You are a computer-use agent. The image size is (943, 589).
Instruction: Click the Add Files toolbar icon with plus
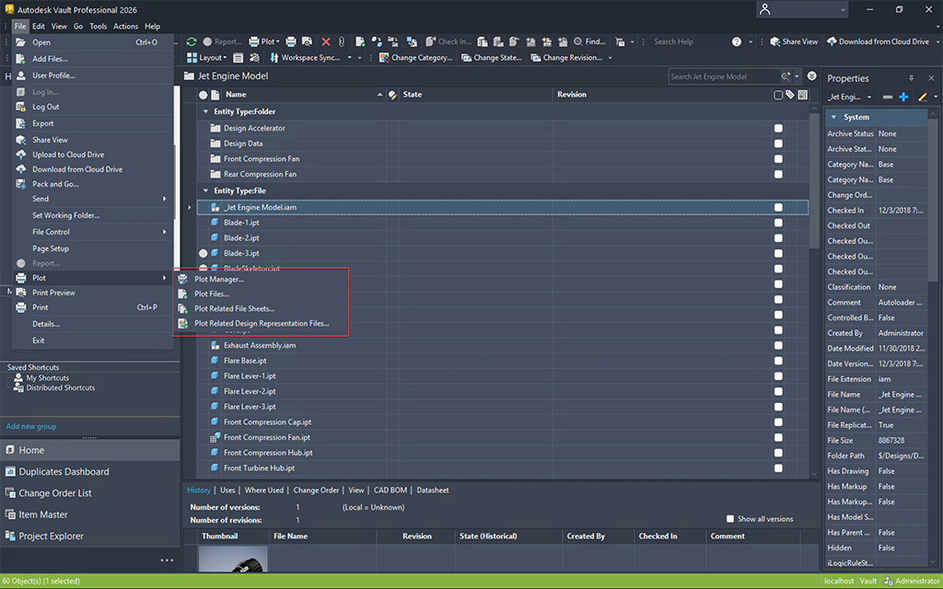coord(360,41)
